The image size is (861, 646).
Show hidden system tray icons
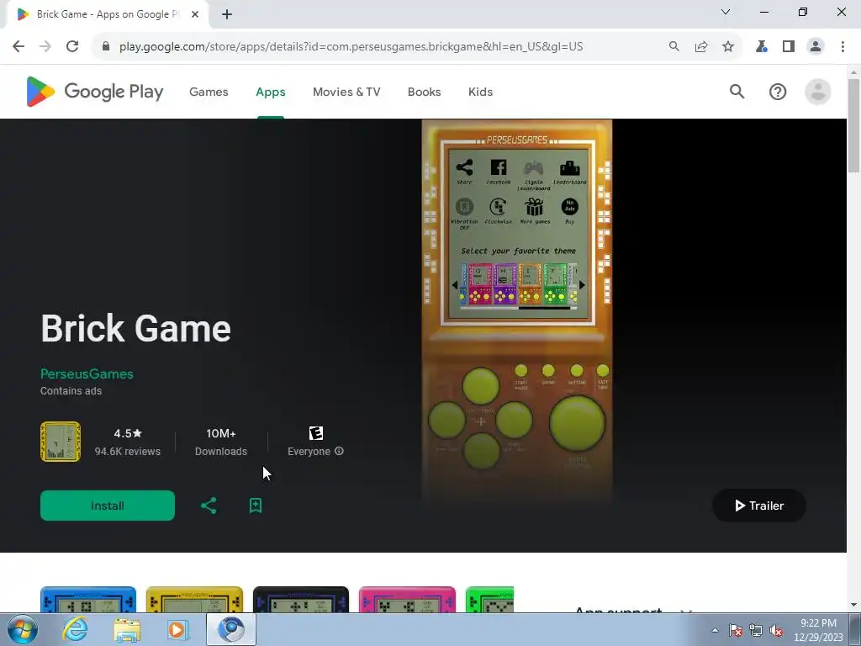(715, 630)
